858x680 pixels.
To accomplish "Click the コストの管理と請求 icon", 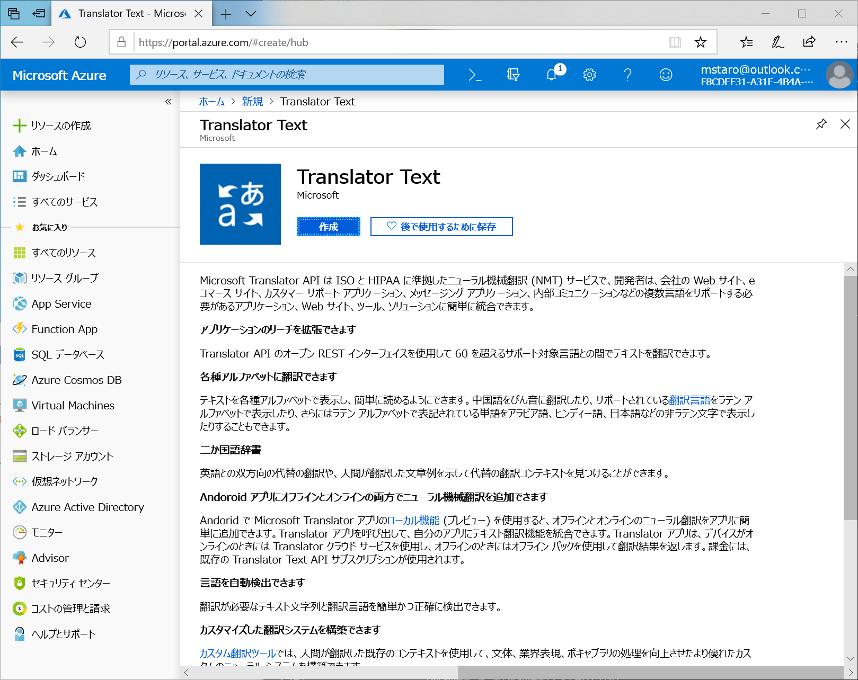I will 20,609.
